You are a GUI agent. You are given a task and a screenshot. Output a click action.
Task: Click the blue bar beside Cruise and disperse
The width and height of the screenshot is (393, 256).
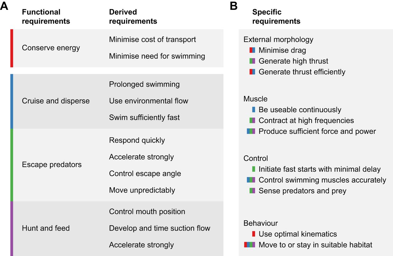12,101
